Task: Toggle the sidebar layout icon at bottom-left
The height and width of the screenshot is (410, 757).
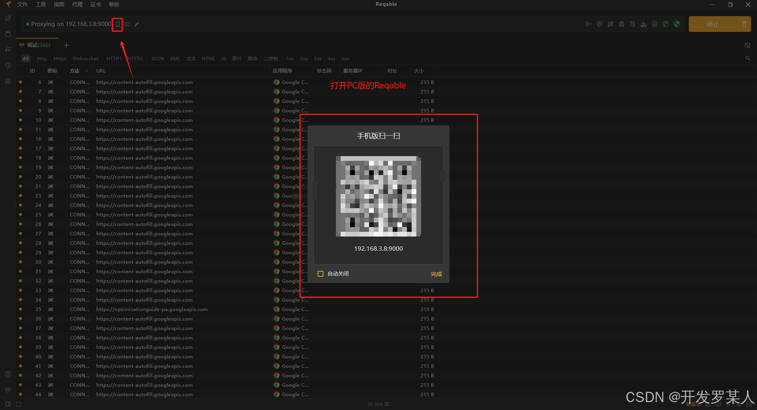Action: [8, 404]
